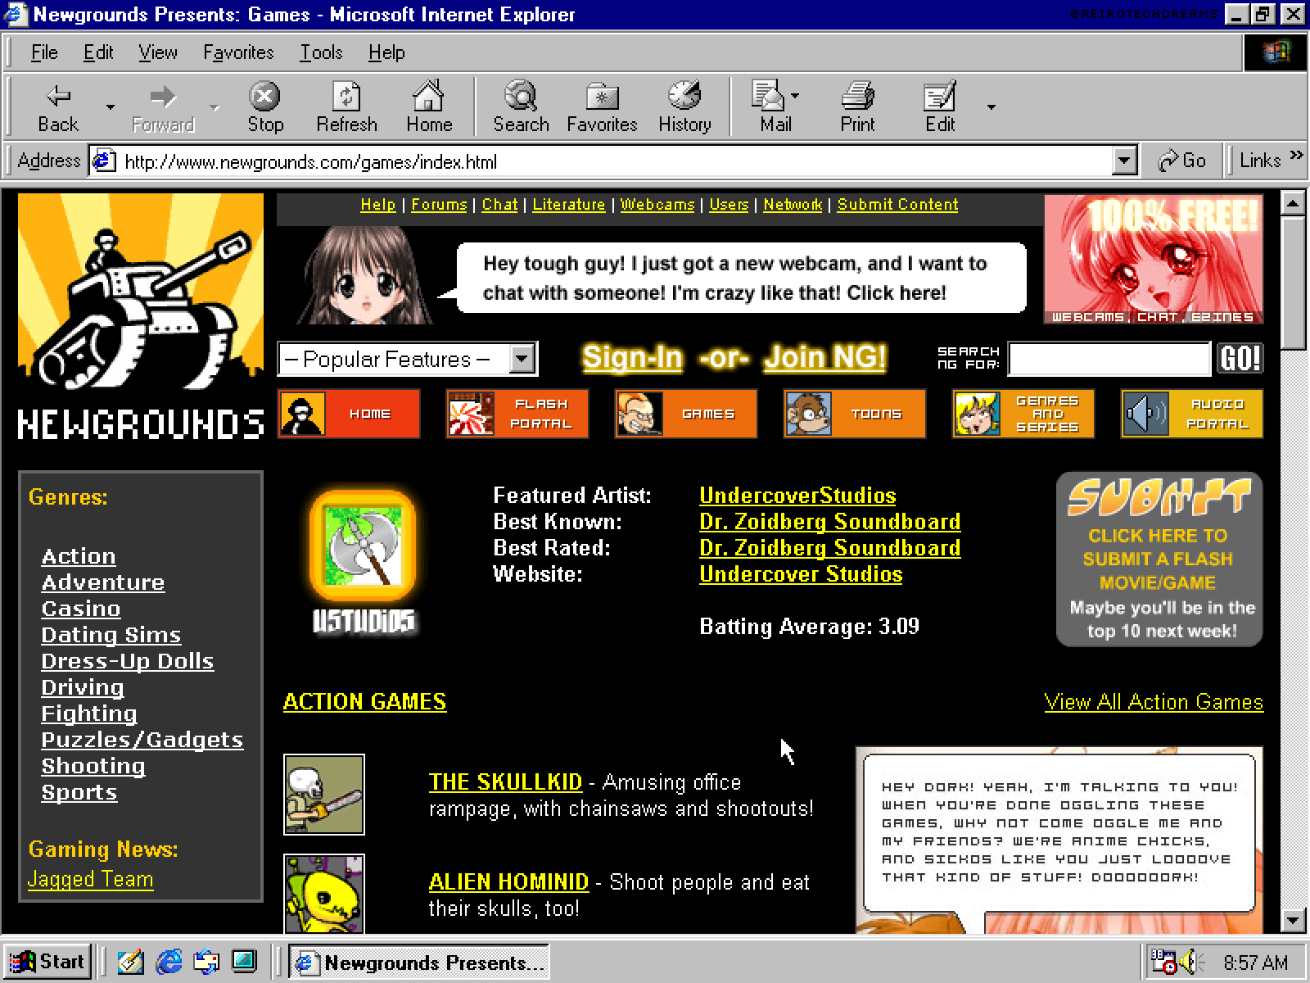1310x983 pixels.
Task: Click the GO! search button
Action: click(1240, 359)
